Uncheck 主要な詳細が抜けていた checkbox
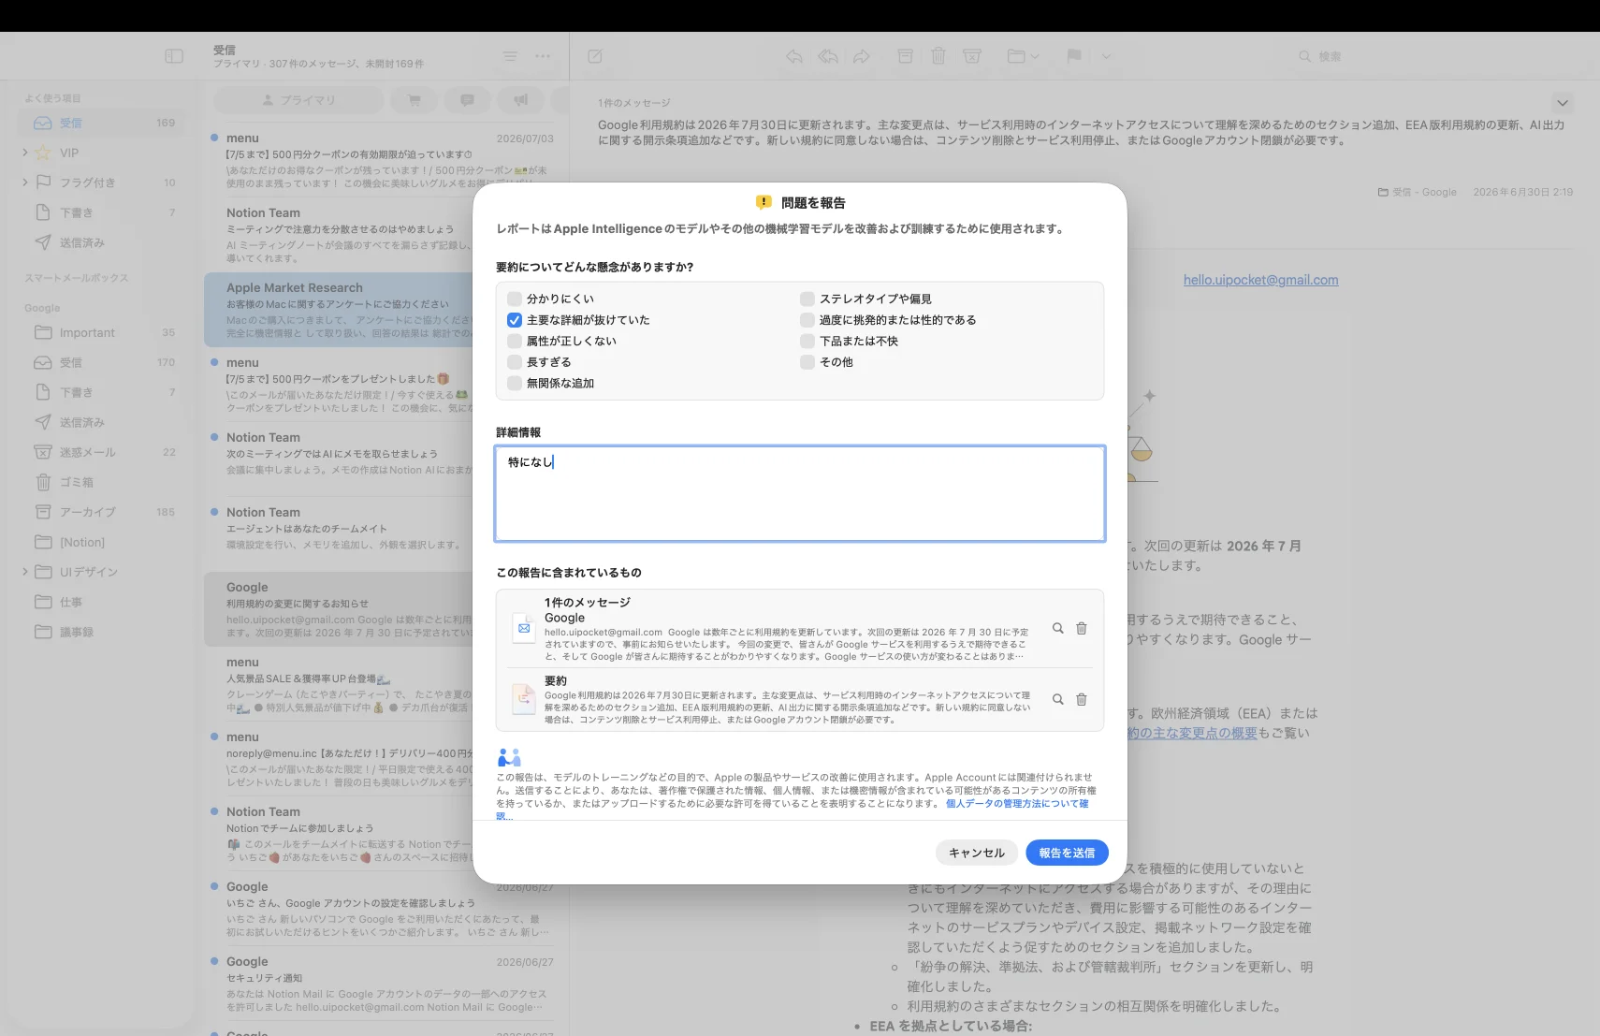 515,320
